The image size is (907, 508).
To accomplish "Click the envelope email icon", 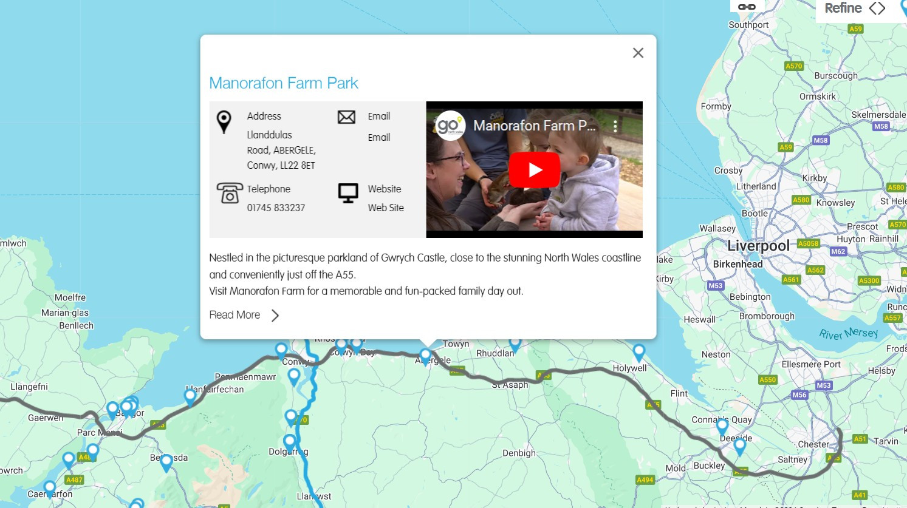I will 346,117.
